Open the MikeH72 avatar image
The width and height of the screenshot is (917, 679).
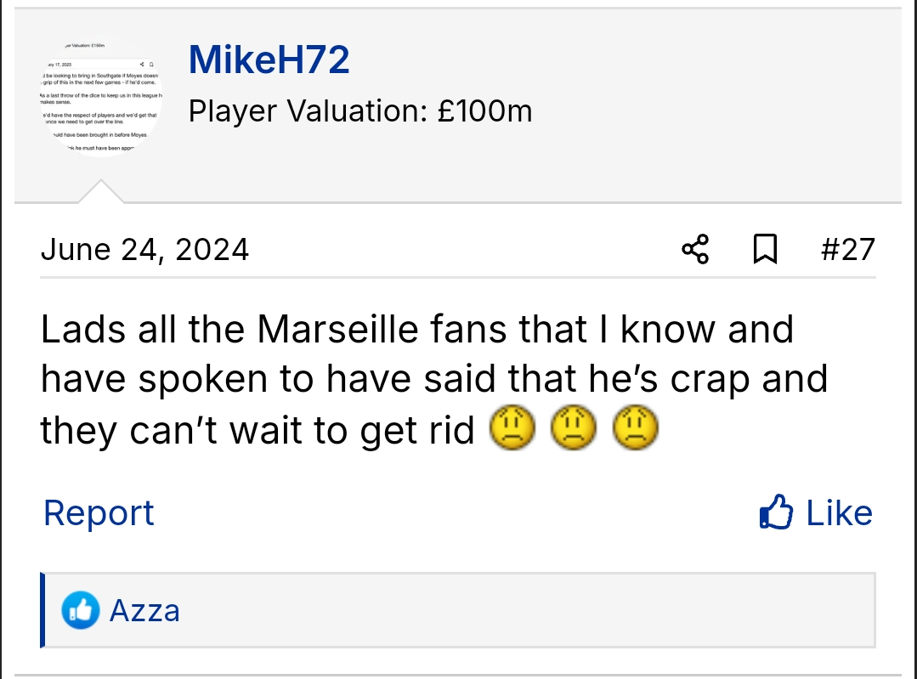point(100,97)
